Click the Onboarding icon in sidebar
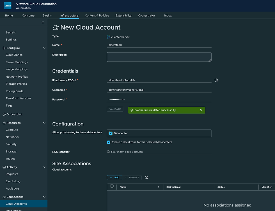The width and height of the screenshot is (275, 211). [4, 115]
